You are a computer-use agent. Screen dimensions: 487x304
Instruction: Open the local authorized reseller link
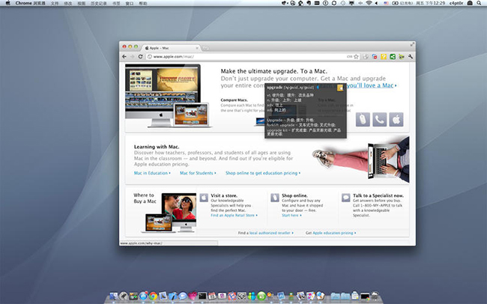pyautogui.click(x=271, y=233)
